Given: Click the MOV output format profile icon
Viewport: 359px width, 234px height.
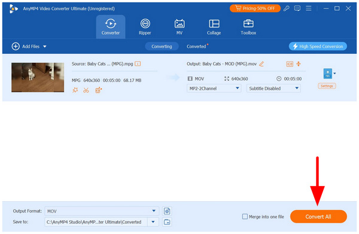Looking at the screenshot, I should point(328,74).
